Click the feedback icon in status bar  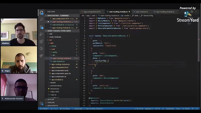(x=193, y=109)
